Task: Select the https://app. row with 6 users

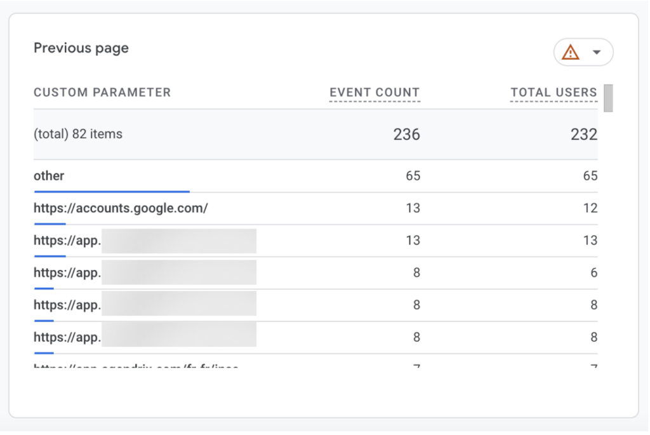Action: coord(67,273)
